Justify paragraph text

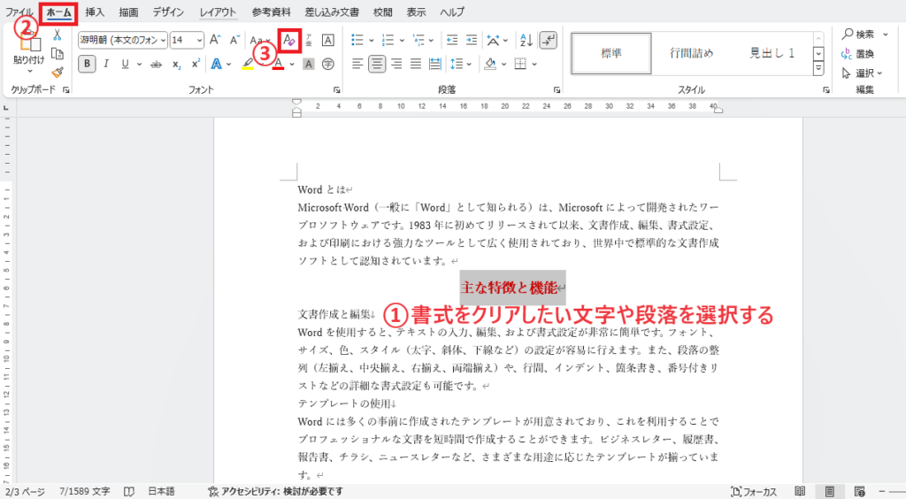coord(416,64)
